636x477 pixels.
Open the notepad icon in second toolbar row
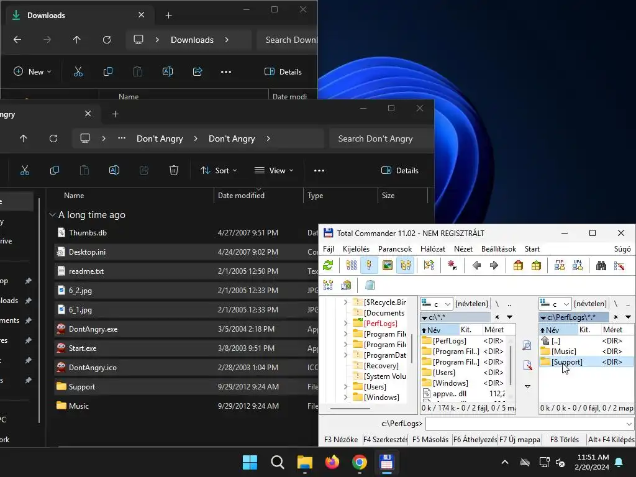pos(370,285)
